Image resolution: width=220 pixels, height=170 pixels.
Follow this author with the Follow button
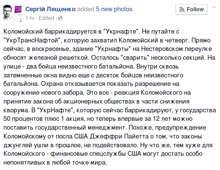click(191, 10)
